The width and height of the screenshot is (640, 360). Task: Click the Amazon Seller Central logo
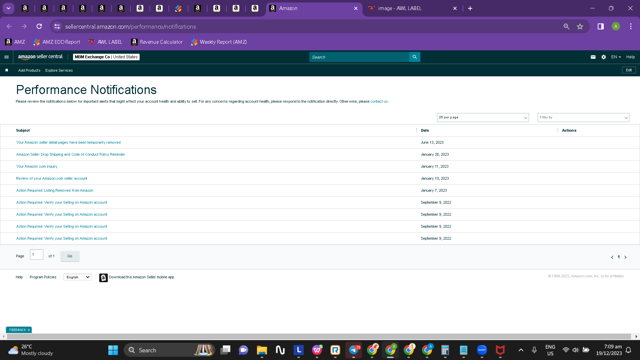coord(40,57)
